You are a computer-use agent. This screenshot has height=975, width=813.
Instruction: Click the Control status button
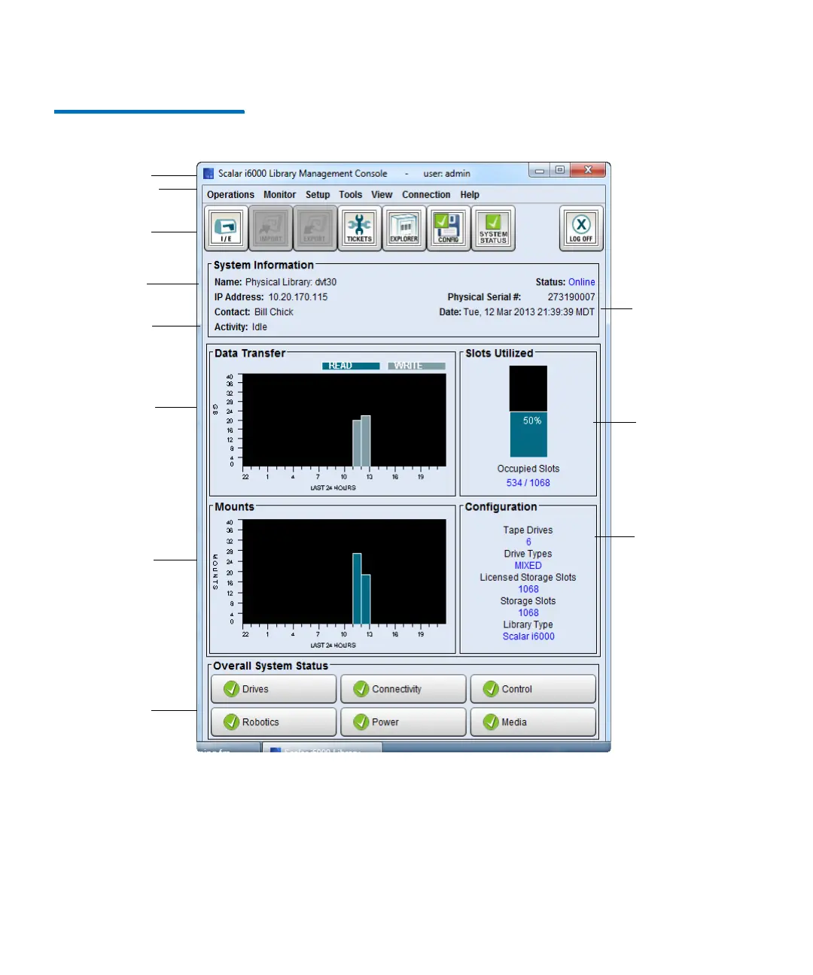point(533,689)
